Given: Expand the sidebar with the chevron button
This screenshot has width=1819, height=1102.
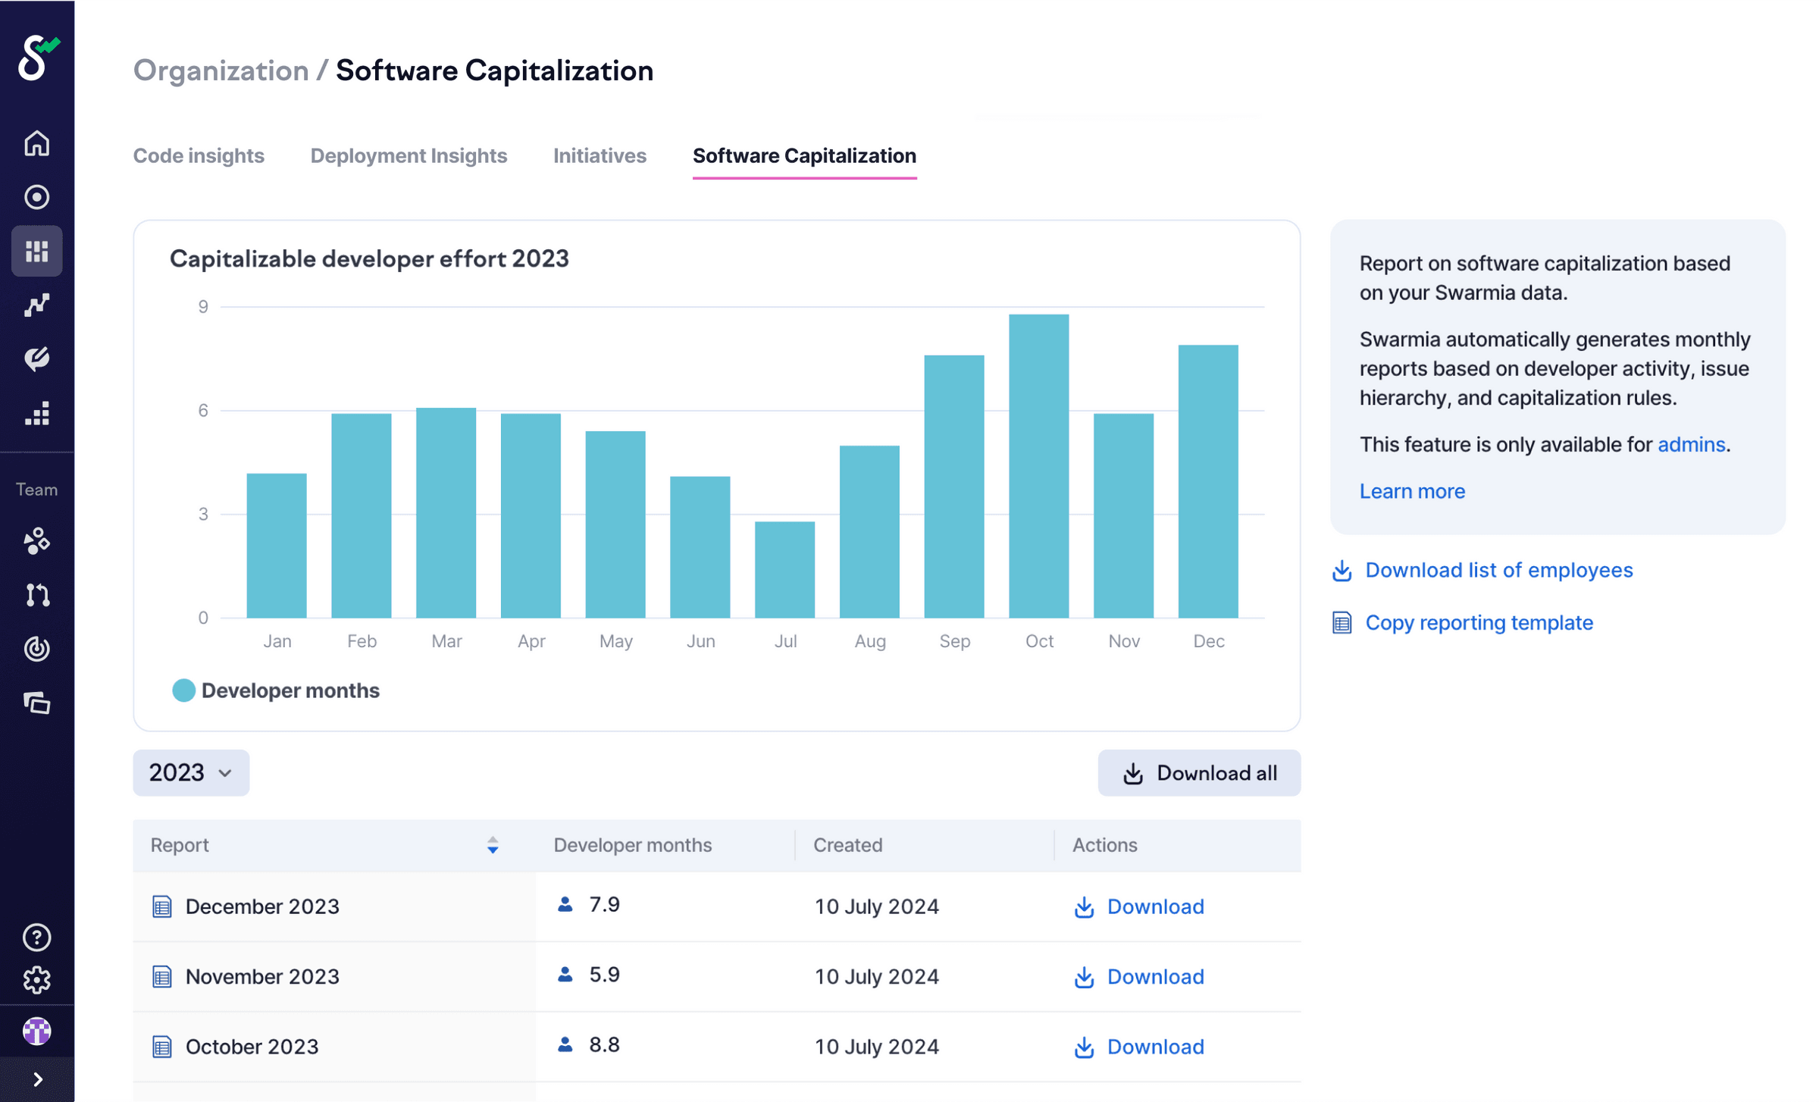Looking at the screenshot, I should [x=36, y=1079].
